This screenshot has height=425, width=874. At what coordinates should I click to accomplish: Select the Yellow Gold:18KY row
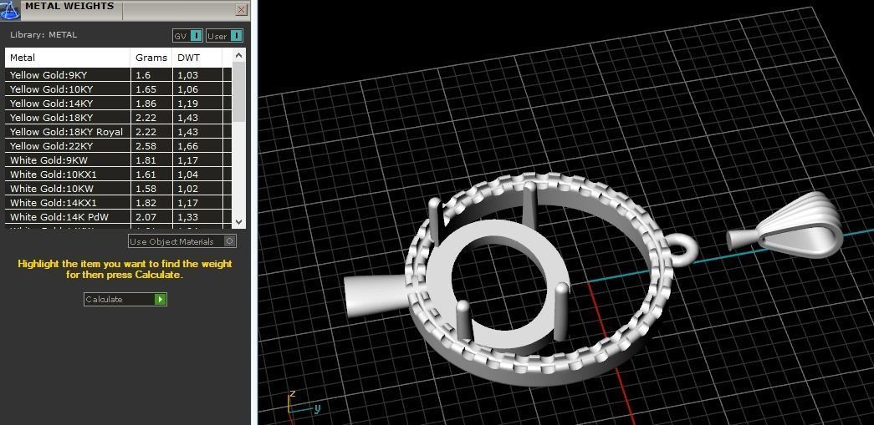(x=118, y=118)
